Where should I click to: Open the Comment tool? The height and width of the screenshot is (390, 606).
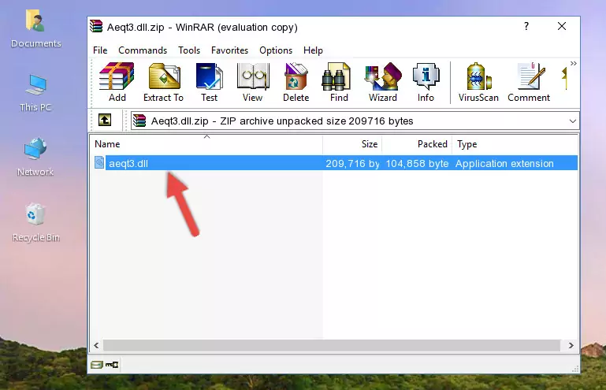(x=529, y=82)
